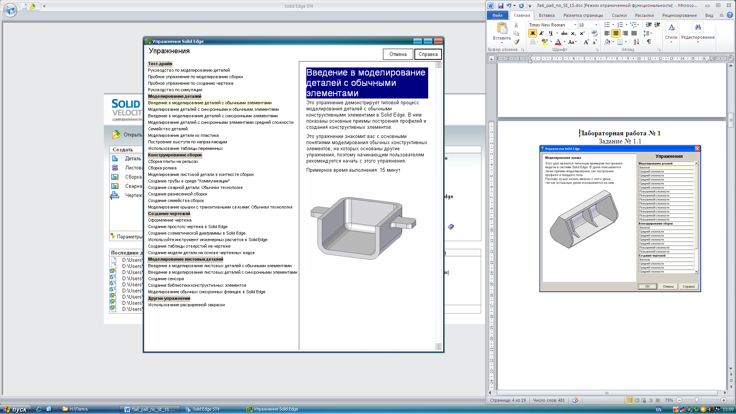Apply superscript formatting in Word

point(582,33)
